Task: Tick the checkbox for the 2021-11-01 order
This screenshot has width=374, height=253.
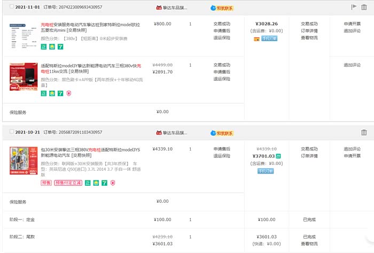Action: tap(12, 6)
